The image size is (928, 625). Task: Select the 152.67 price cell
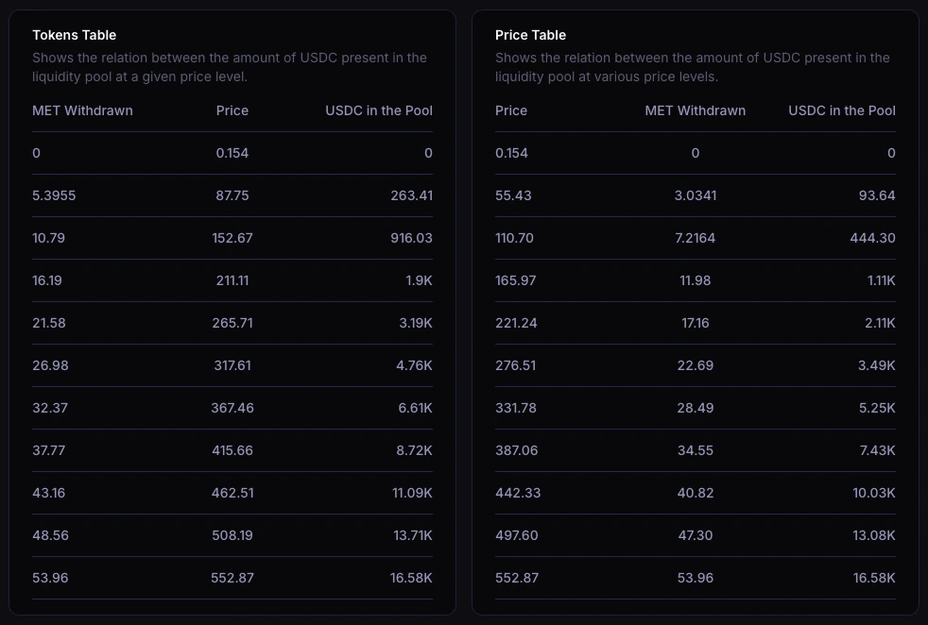[x=232, y=238]
